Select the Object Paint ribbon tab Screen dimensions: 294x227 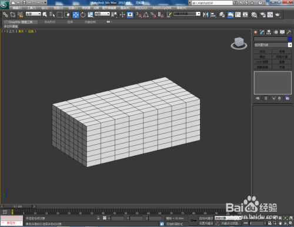coord(90,22)
